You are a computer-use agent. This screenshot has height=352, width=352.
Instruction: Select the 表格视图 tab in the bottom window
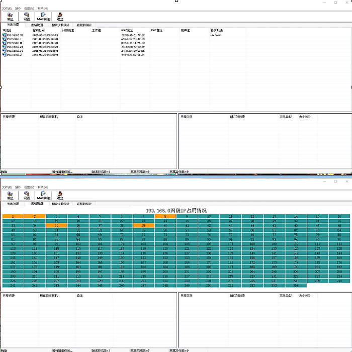(37, 203)
